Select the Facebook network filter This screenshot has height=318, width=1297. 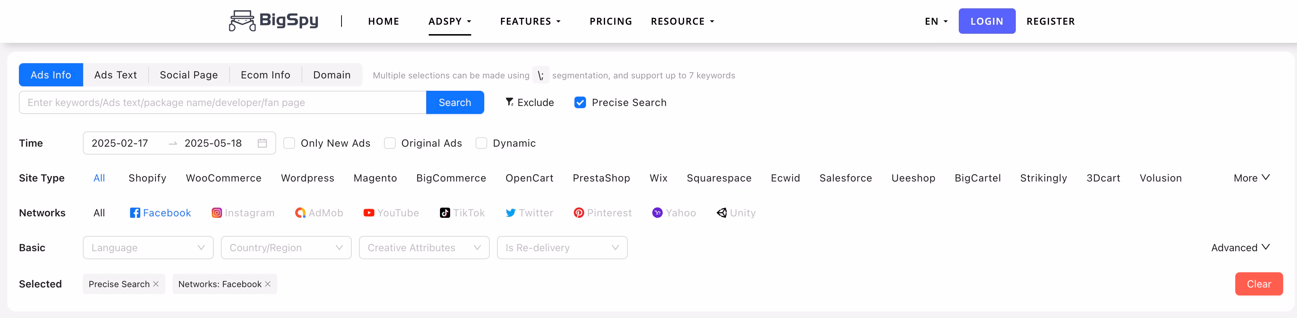coord(161,213)
